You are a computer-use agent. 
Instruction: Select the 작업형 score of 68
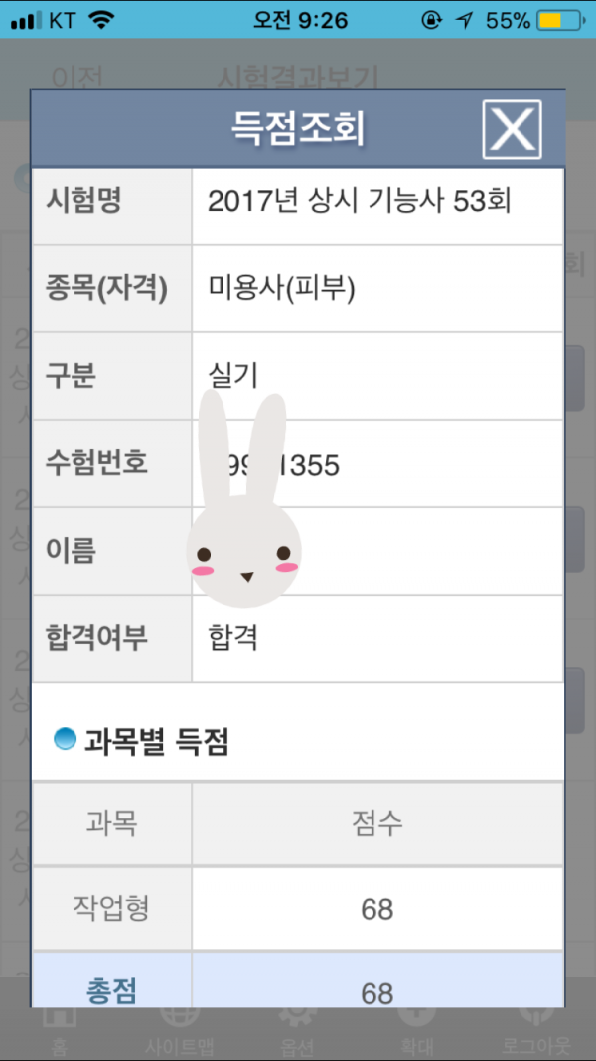[x=376, y=909]
